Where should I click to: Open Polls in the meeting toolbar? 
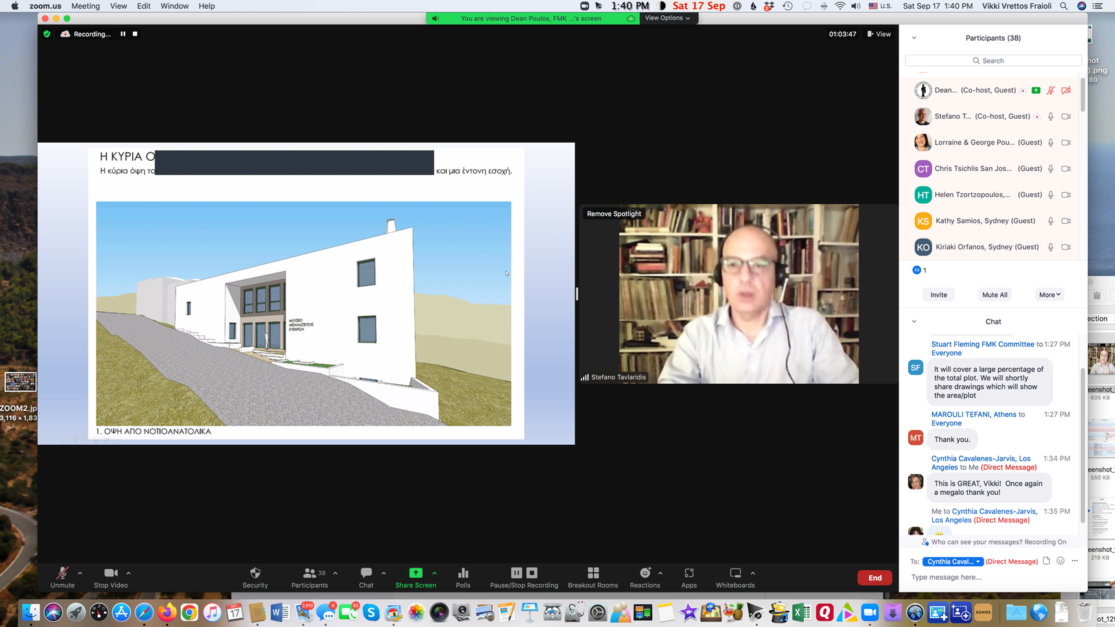(463, 573)
